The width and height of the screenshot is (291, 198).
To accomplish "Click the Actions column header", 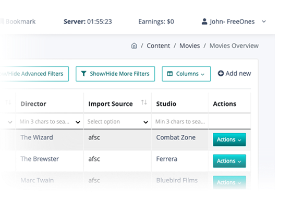I will coord(225,104).
